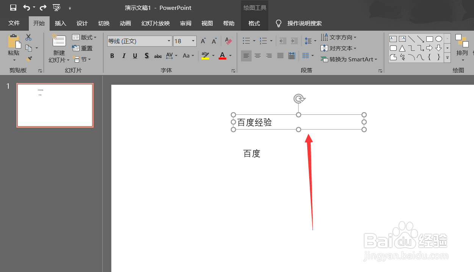Click the add or remove columns icon

coord(306,56)
